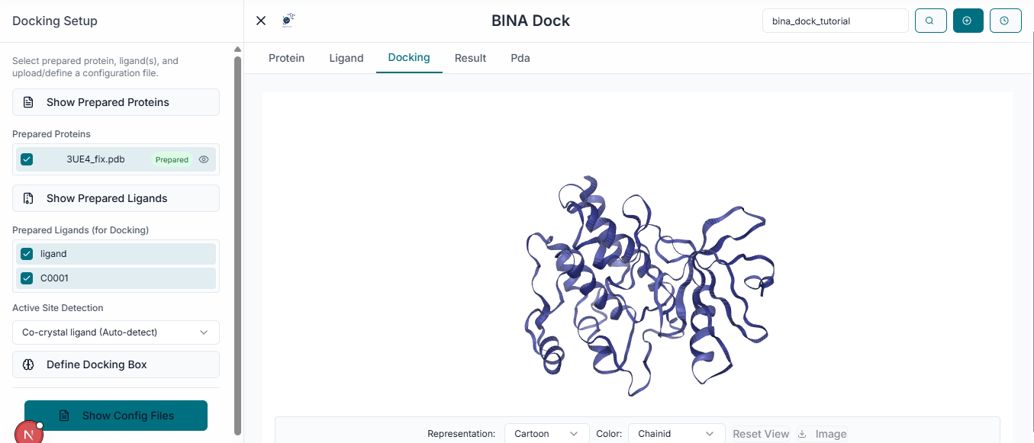Viewport: 1034px width, 443px height.
Task: Open the Color Chainid dropdown
Action: click(x=676, y=433)
